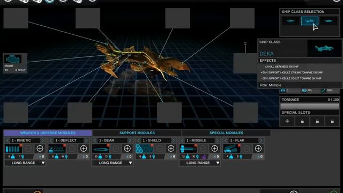Click the EFFECTS header
The width and height of the screenshot is (343, 193).
click(x=268, y=61)
